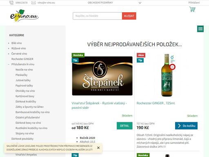Open Jutové tašky subcategory
The height and width of the screenshot is (157, 209).
pos(23,80)
